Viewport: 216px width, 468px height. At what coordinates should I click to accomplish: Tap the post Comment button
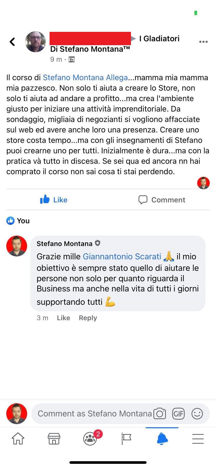(162, 200)
